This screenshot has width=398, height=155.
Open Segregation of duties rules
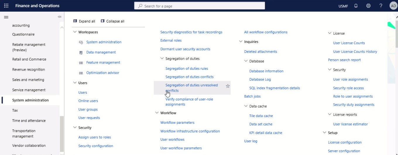(187, 69)
